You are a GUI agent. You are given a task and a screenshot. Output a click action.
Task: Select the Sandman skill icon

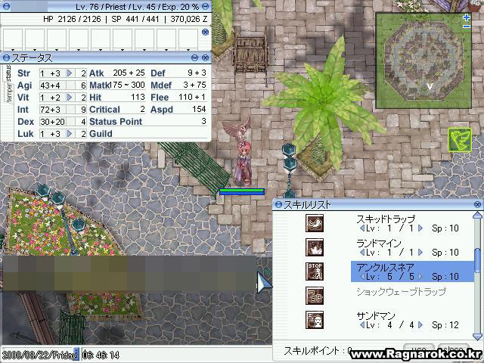tap(315, 320)
